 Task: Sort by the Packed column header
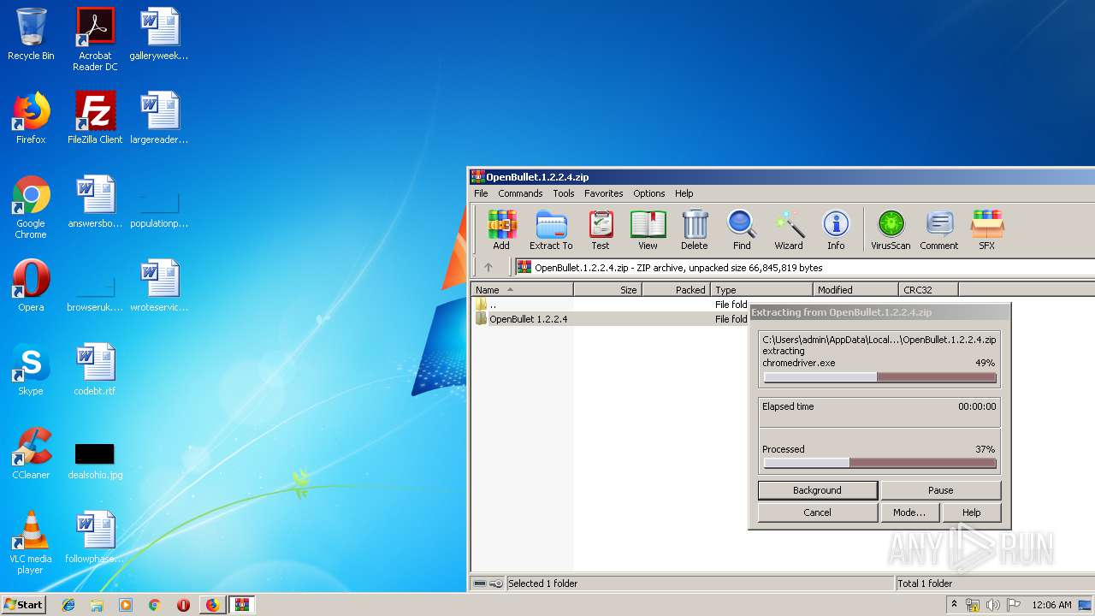click(676, 290)
